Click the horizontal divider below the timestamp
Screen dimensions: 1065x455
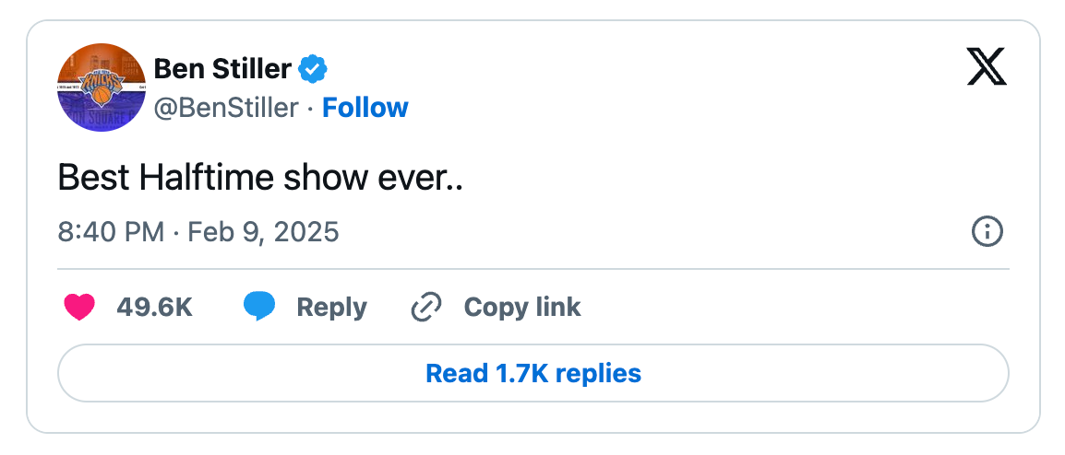point(533,269)
